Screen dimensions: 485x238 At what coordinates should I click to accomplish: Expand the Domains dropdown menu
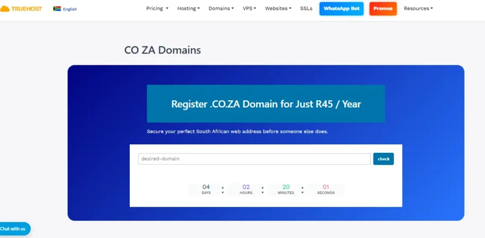[x=221, y=9]
